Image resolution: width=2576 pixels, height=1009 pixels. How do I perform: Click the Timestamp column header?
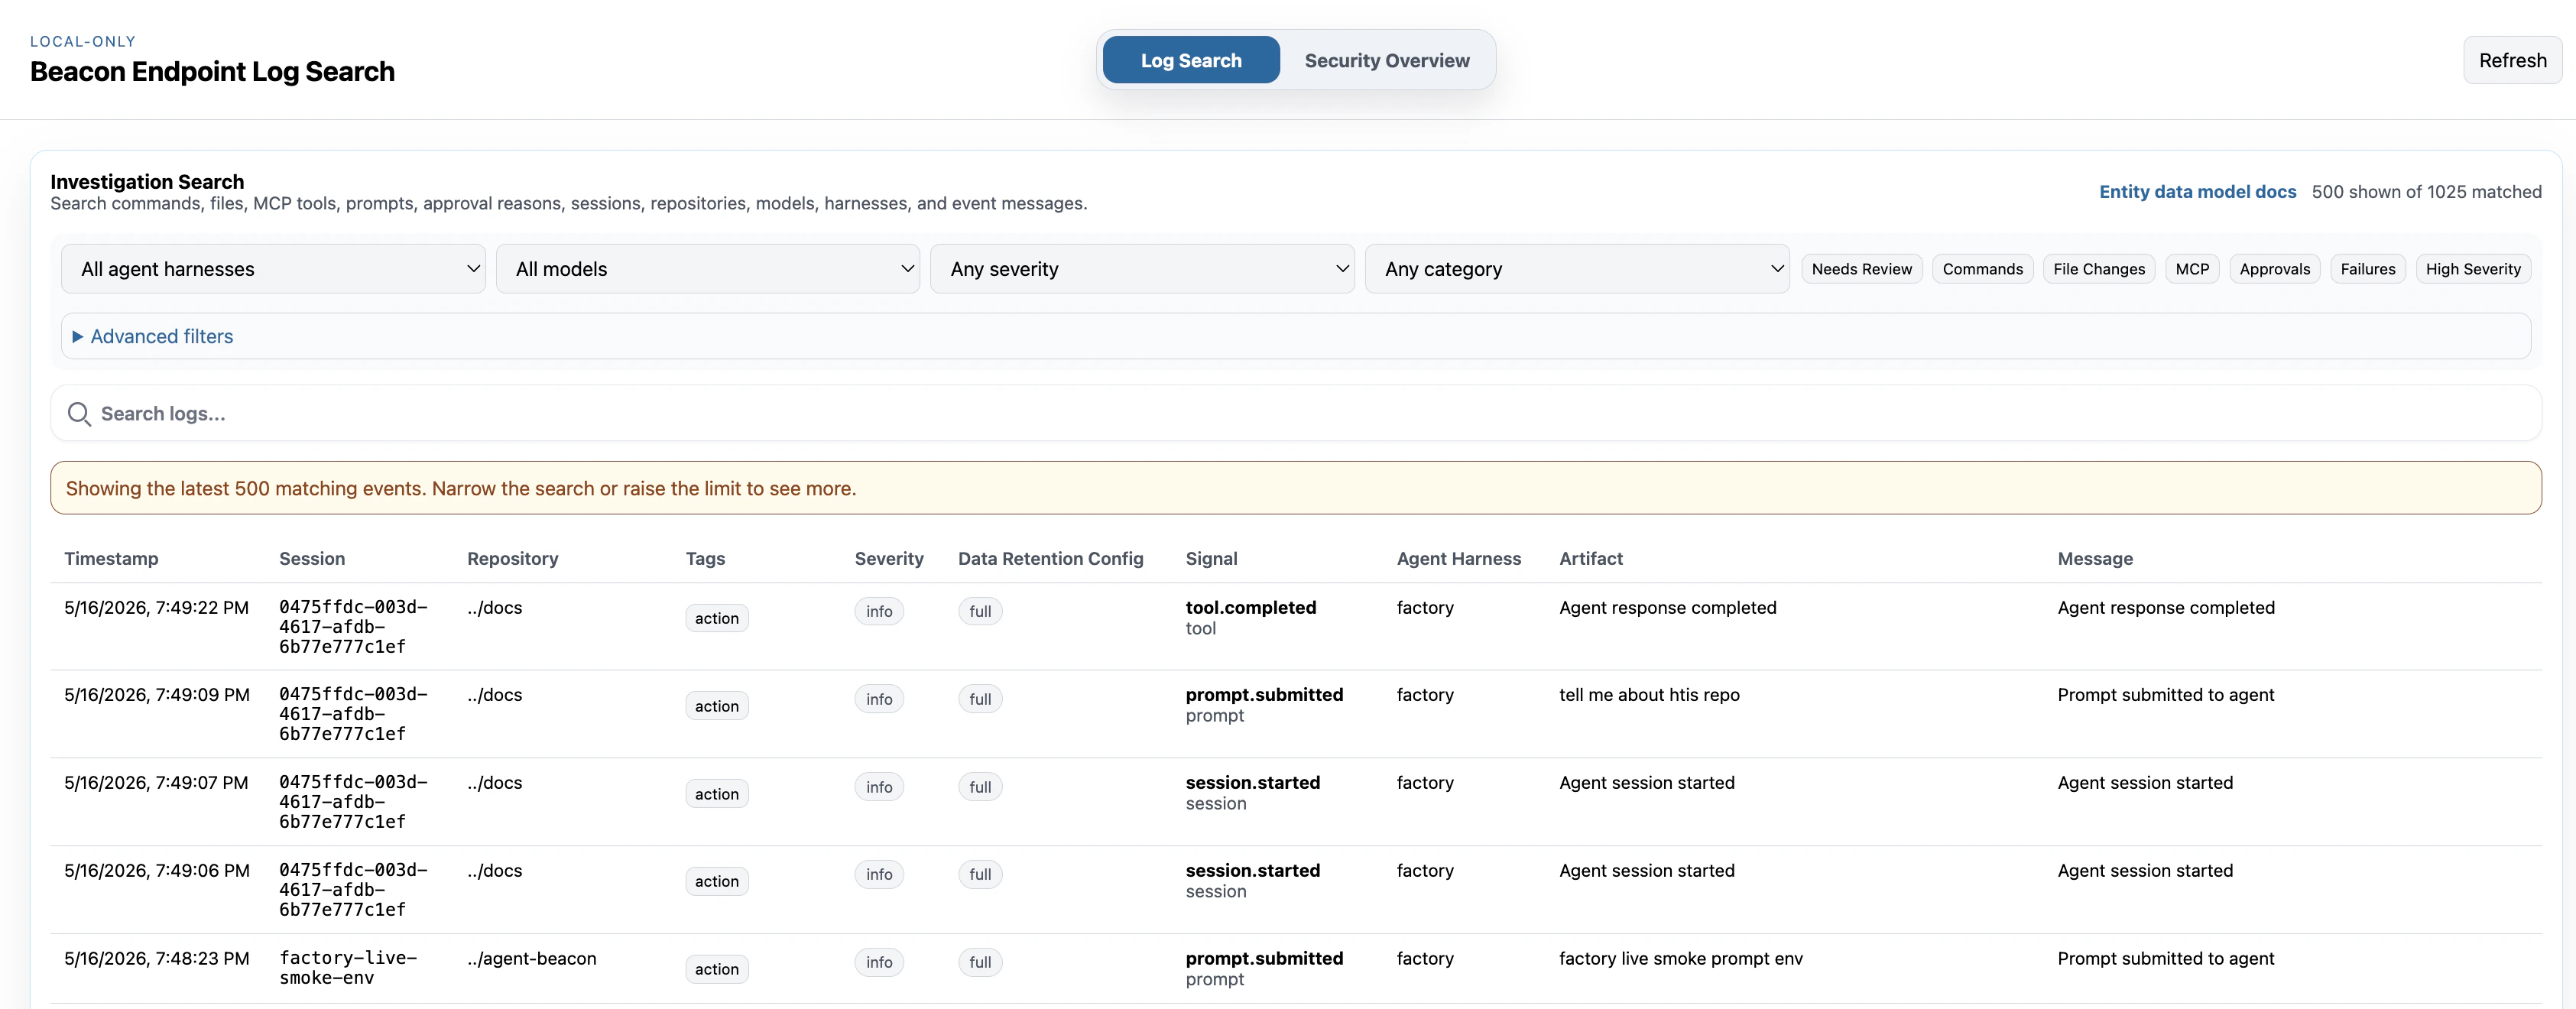point(111,559)
